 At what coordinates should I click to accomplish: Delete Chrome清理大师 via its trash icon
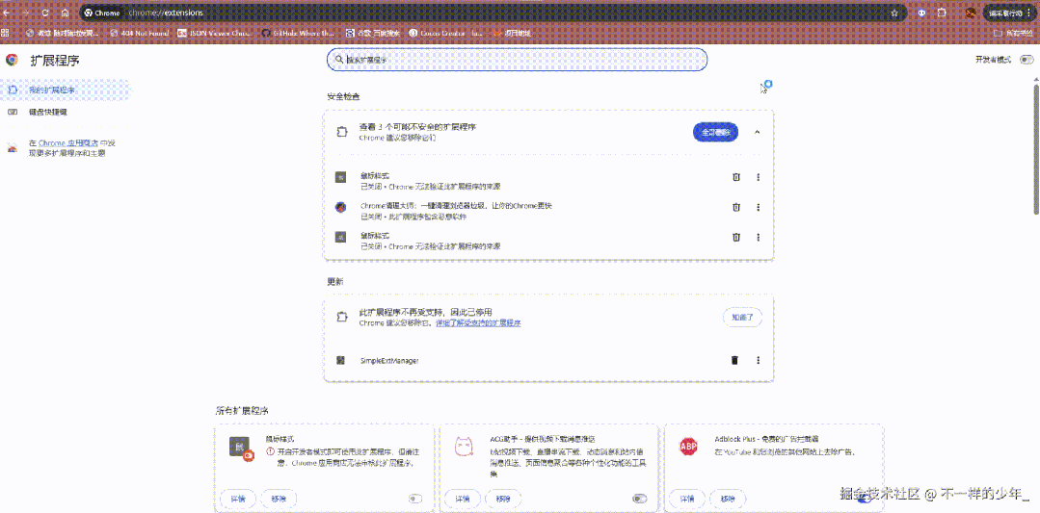click(x=735, y=207)
